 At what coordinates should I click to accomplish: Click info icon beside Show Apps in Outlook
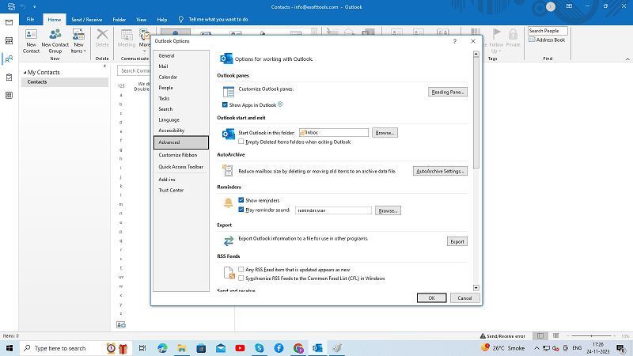pos(280,104)
